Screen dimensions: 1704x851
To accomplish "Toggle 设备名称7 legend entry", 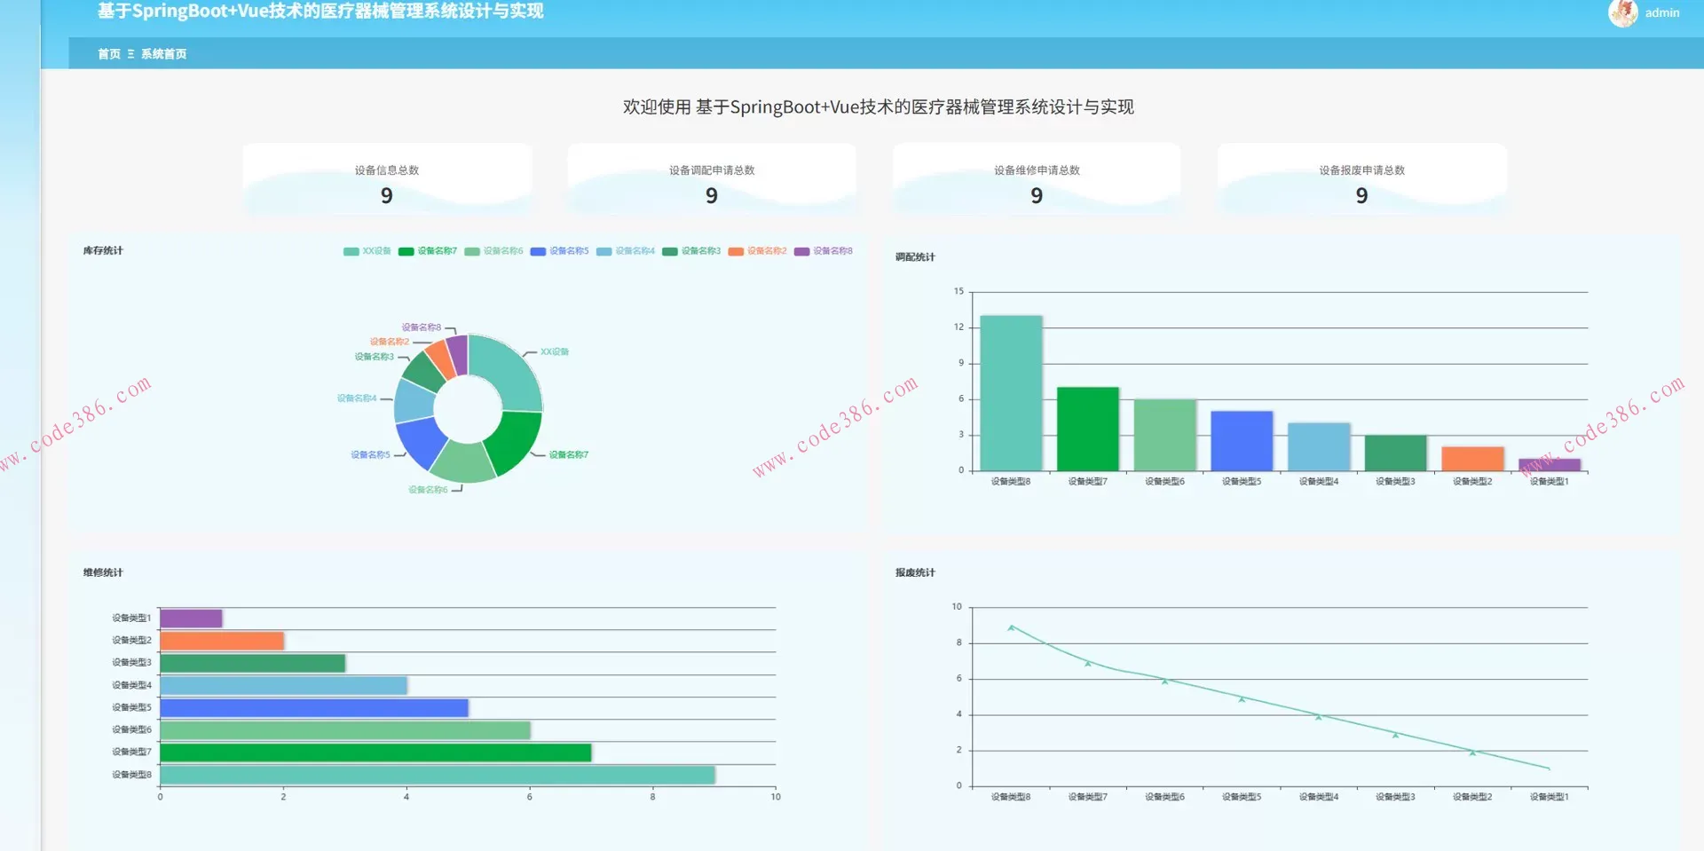I will pyautogui.click(x=428, y=251).
